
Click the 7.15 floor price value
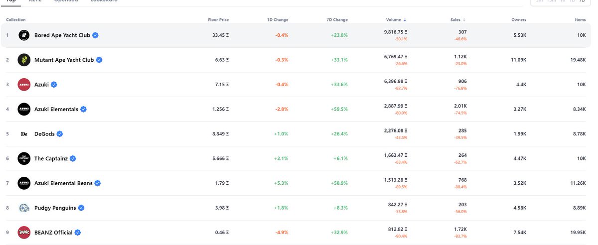(x=222, y=85)
